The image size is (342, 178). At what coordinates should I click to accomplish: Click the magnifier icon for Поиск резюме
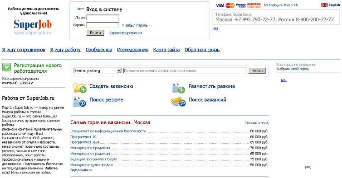[79, 102]
